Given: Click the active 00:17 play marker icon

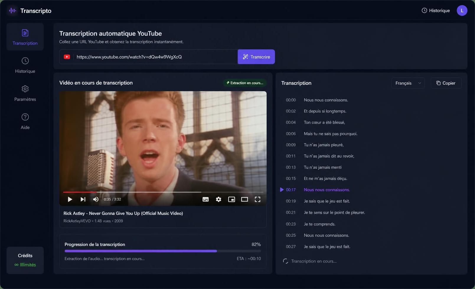Looking at the screenshot, I should pyautogui.click(x=282, y=190).
